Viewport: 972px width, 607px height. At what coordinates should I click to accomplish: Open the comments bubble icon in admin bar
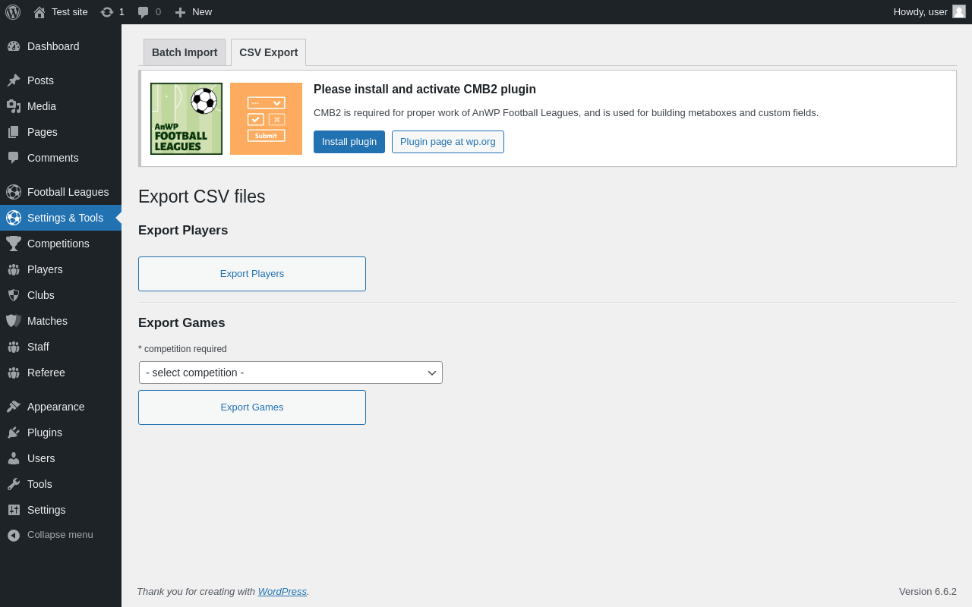tap(144, 12)
